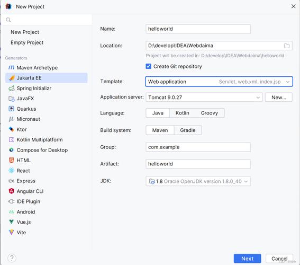Click the Express ex icon
Image resolution: width=300 pixels, height=265 pixels.
11,181
